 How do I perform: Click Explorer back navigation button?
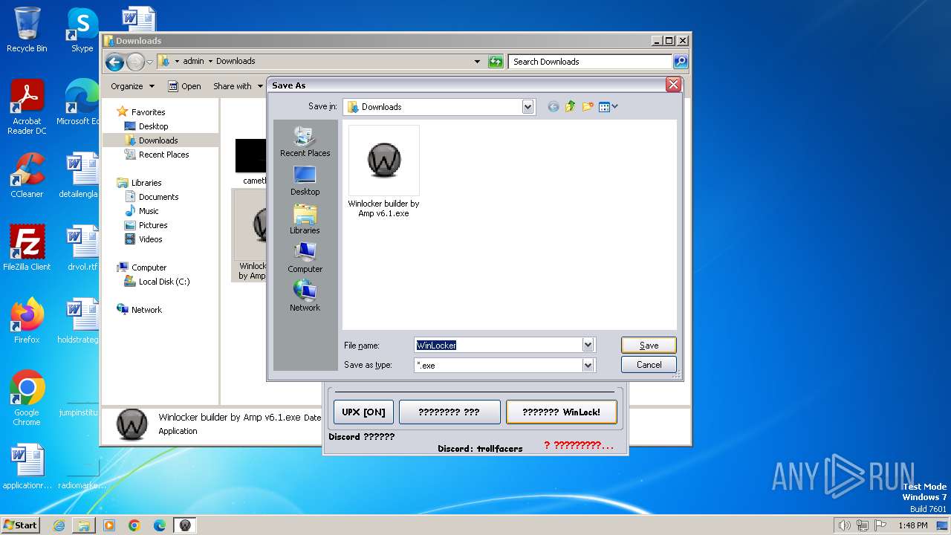[x=114, y=62]
